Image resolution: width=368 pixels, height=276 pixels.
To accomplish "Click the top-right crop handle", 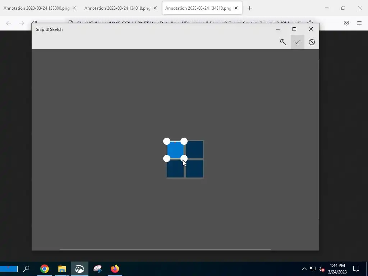I will (x=184, y=141).
